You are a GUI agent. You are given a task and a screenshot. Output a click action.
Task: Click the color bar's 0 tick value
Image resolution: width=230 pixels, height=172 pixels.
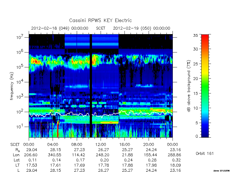[197, 136]
